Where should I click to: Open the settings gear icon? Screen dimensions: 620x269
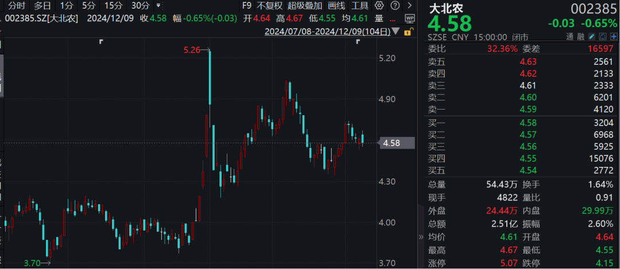(379, 6)
